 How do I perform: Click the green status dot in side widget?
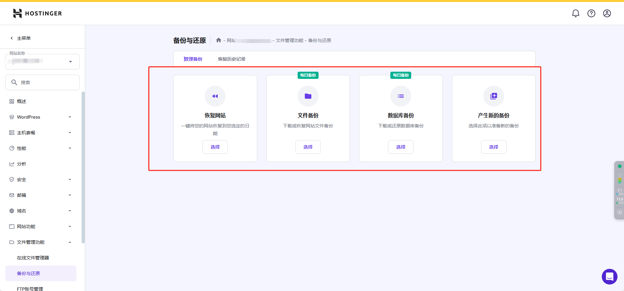620,166
